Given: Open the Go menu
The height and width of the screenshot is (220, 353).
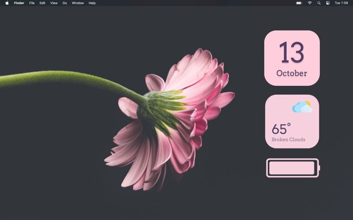Looking at the screenshot, I should pos(64,3).
